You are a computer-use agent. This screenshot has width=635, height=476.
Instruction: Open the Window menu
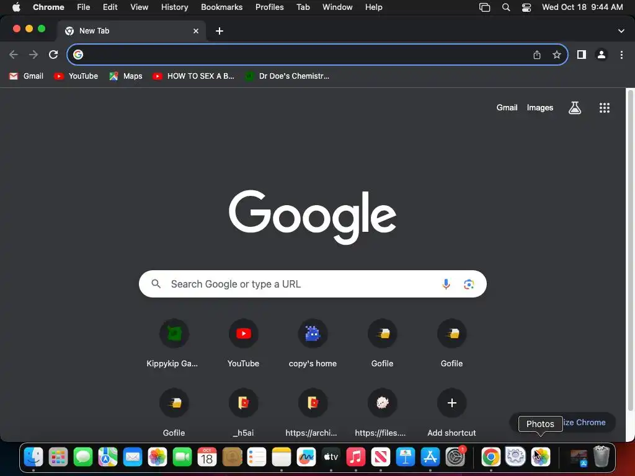(x=337, y=7)
